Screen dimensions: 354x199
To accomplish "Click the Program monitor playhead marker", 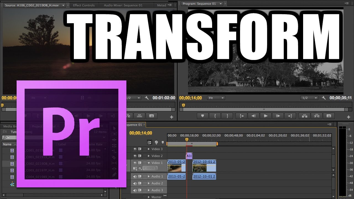I will click(183, 105).
